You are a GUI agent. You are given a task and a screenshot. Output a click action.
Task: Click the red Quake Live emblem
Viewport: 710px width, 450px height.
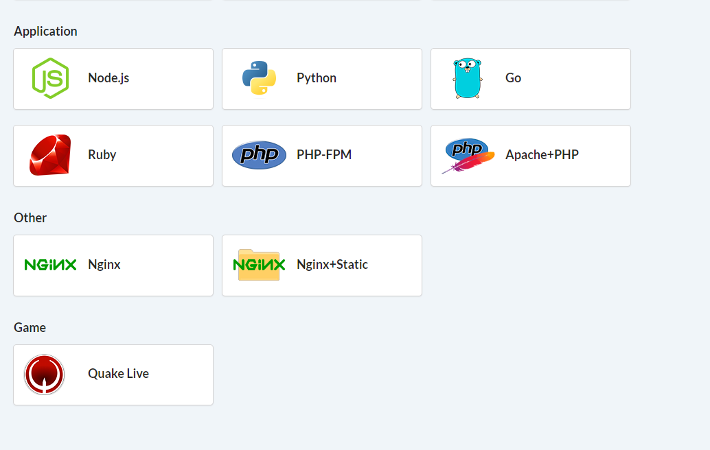point(45,375)
